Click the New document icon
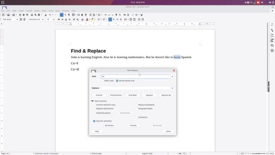This screenshot has height=155, width=275. (x=3, y=15)
